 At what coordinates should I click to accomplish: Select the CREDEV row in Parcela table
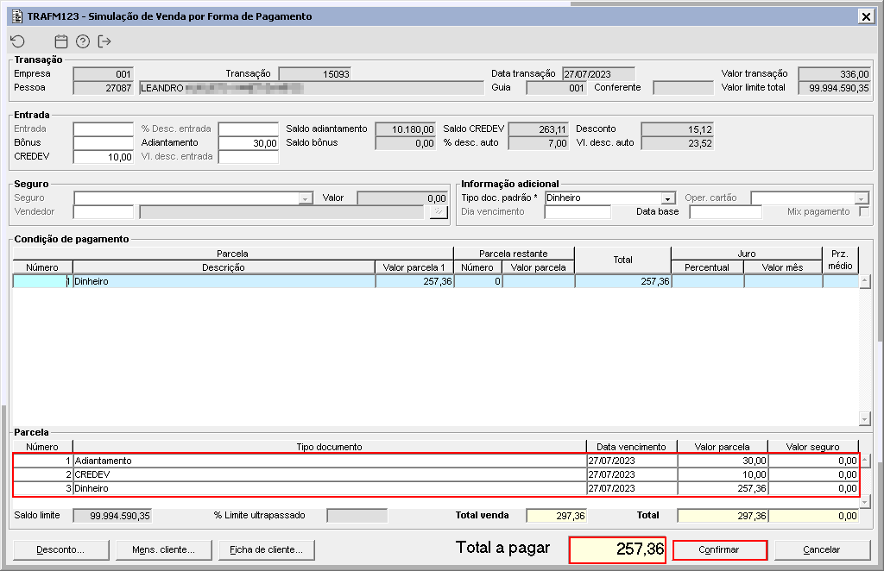tap(435, 474)
